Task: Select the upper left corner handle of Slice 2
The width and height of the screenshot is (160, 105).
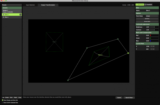Action: tap(87, 48)
